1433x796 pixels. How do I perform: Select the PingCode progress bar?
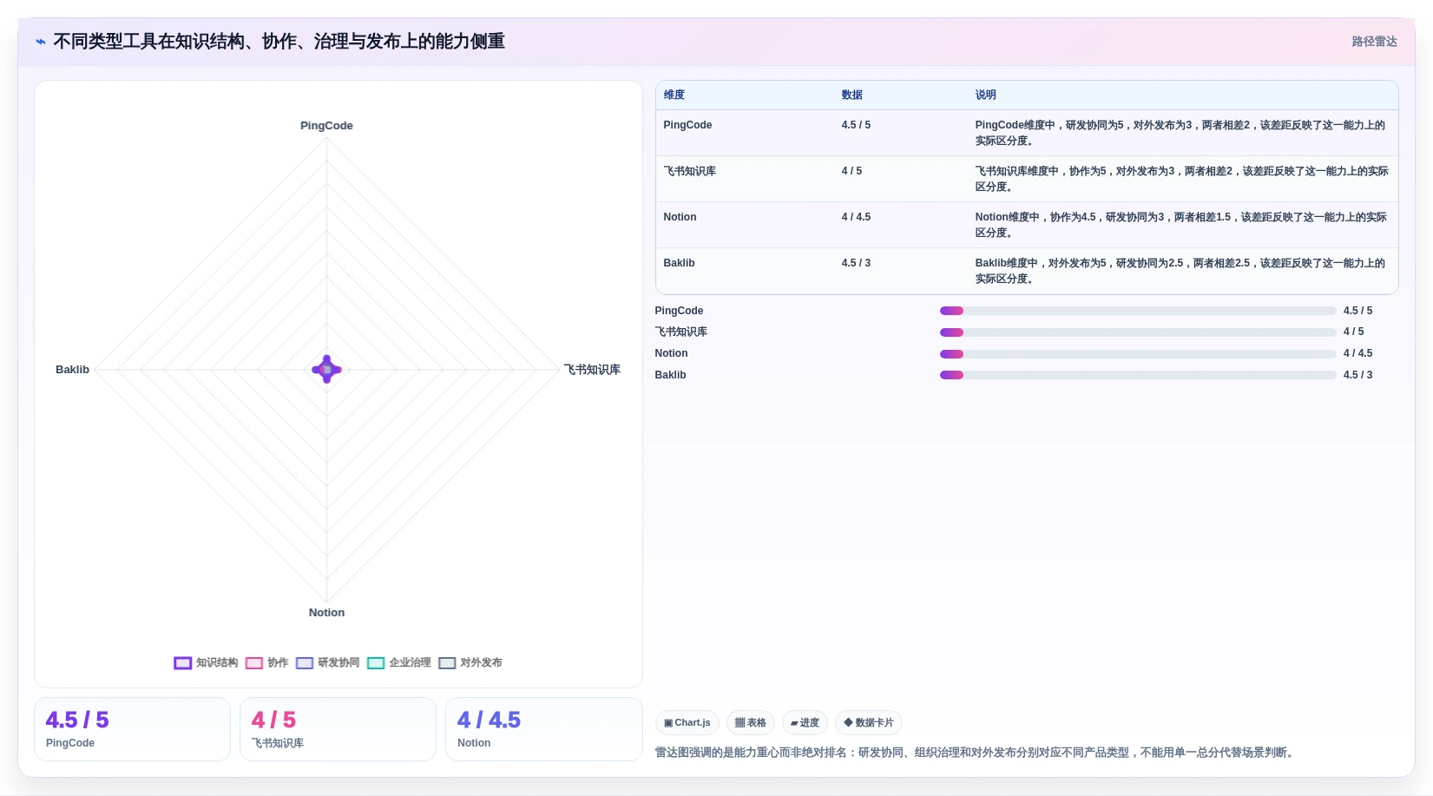point(1138,311)
